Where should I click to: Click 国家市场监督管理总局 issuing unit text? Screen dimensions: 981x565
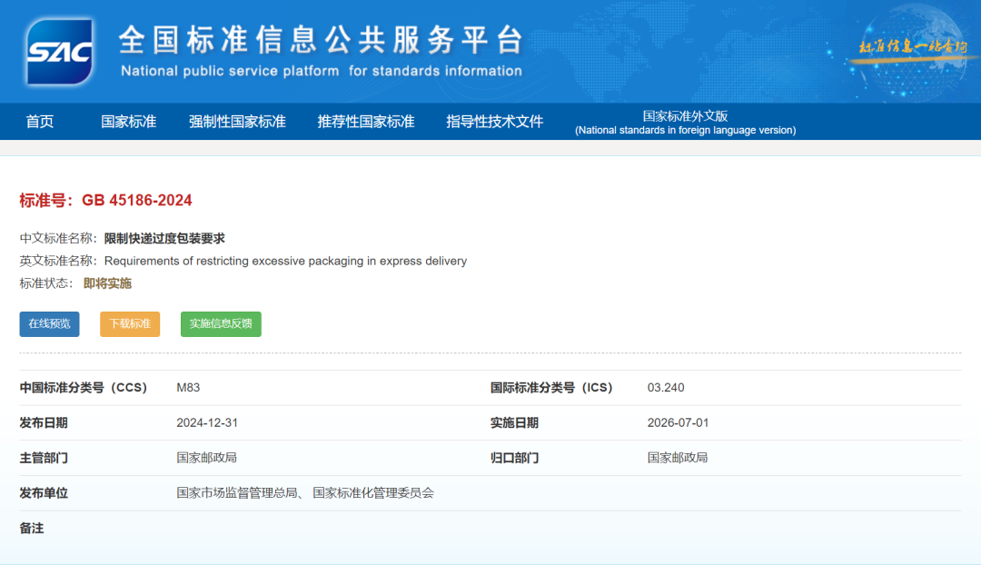[237, 493]
